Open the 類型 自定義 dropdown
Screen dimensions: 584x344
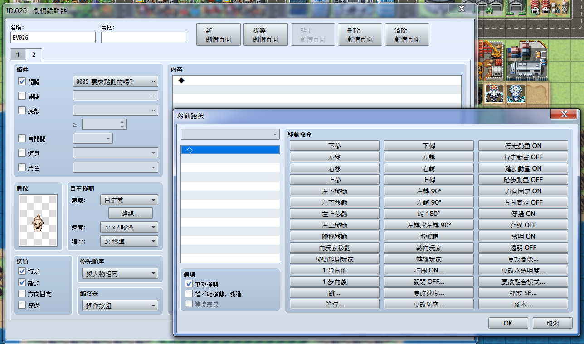point(129,200)
